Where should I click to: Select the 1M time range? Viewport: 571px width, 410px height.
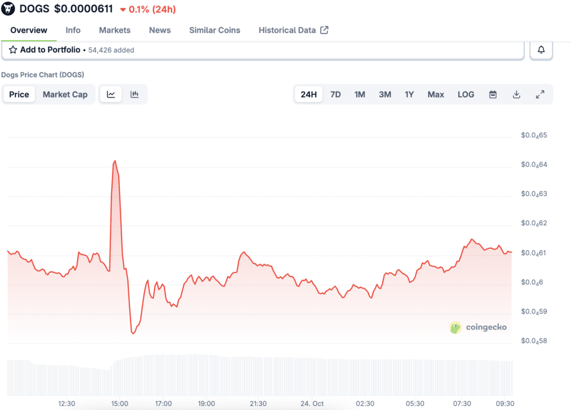click(x=360, y=94)
